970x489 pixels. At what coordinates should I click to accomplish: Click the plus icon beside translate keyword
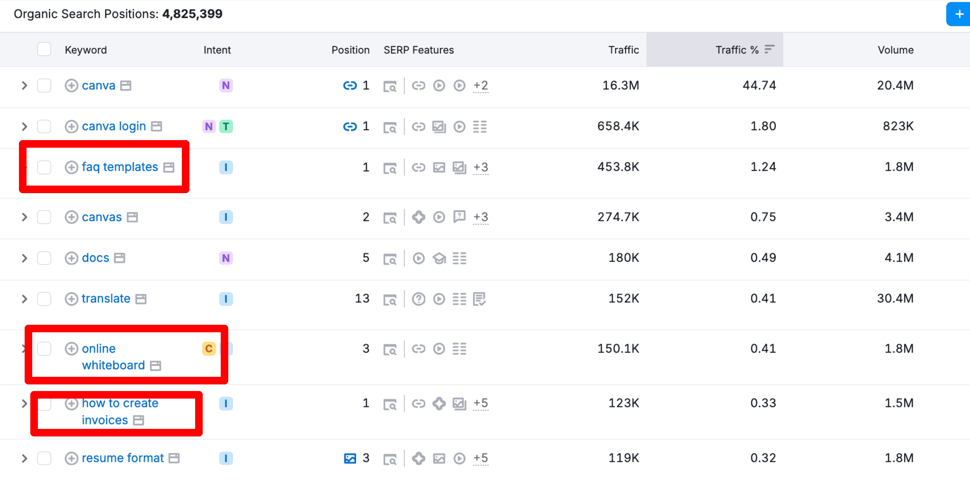pyautogui.click(x=72, y=299)
